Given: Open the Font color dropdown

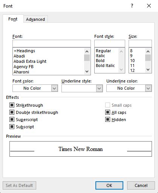Looking at the screenshot, I should [54, 88].
